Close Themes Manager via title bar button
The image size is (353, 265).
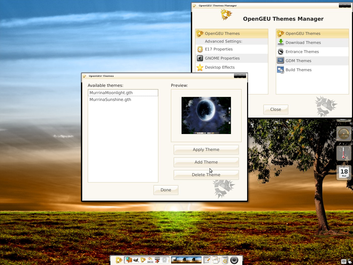[349, 5]
